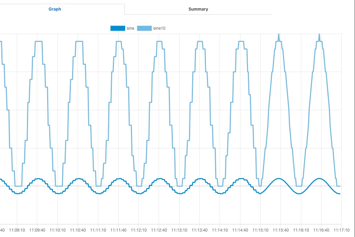
Task: Click the sine10 flat-topped peak above 11:09:40
Action: [x=39, y=41]
